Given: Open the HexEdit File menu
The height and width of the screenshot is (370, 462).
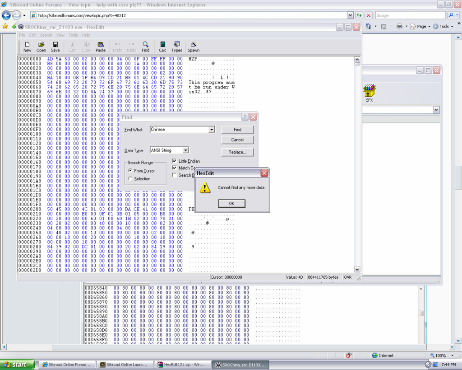Looking at the screenshot, I should tap(22, 35).
